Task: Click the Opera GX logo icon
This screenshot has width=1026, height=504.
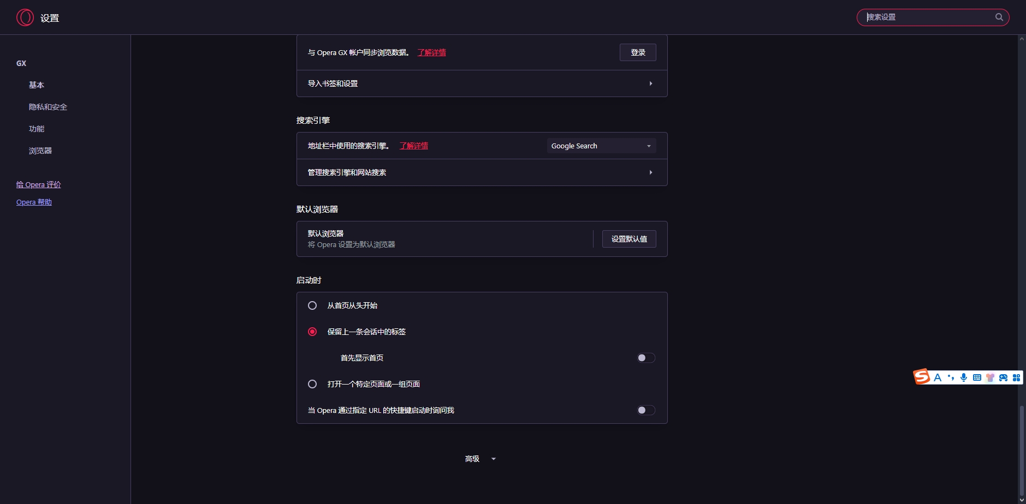Action: point(25,17)
